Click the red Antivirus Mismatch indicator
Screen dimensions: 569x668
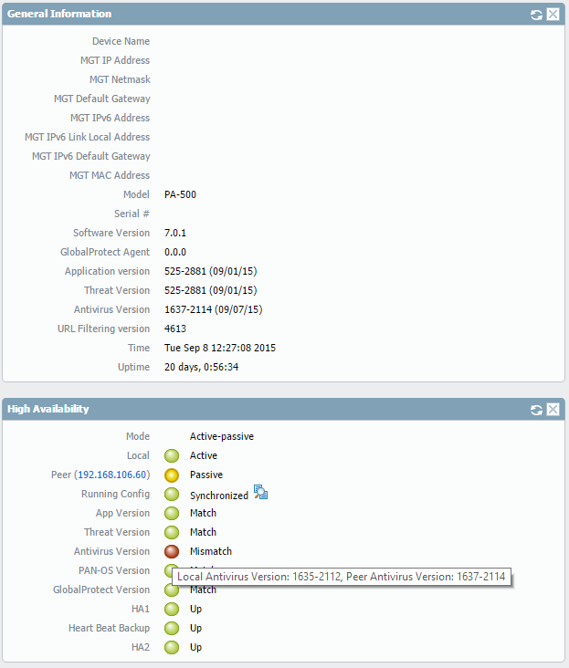pyautogui.click(x=172, y=552)
